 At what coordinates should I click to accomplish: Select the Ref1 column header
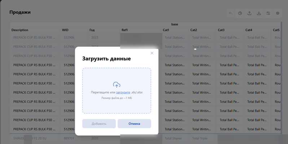140,30
